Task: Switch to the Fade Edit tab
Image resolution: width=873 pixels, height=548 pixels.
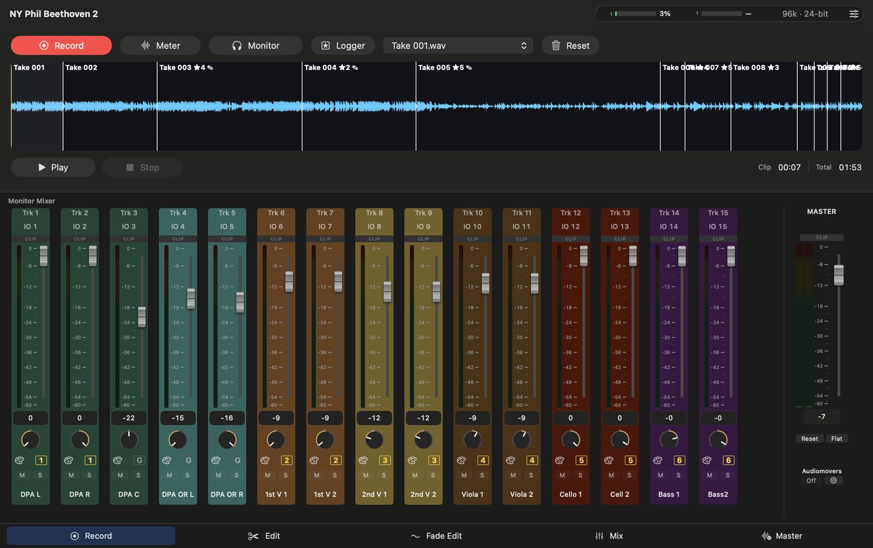Action: [x=436, y=536]
